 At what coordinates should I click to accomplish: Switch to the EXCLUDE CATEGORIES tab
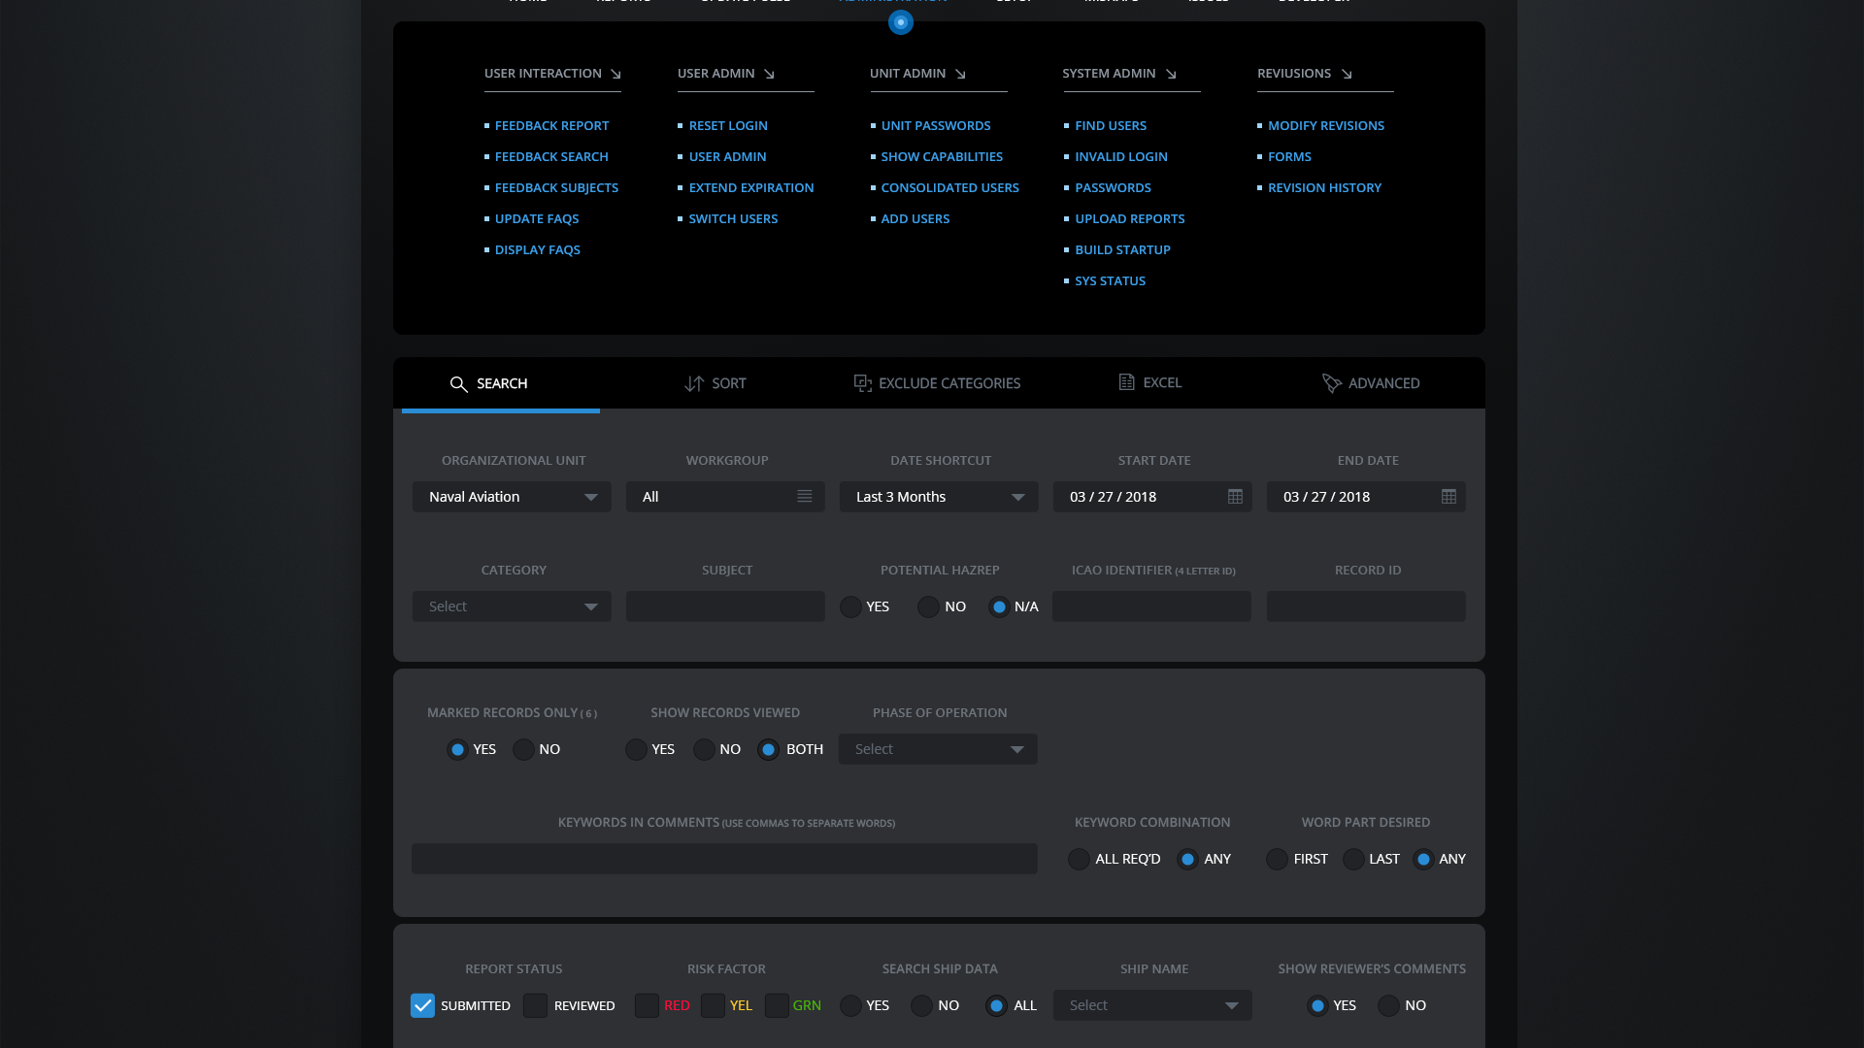[x=937, y=384]
